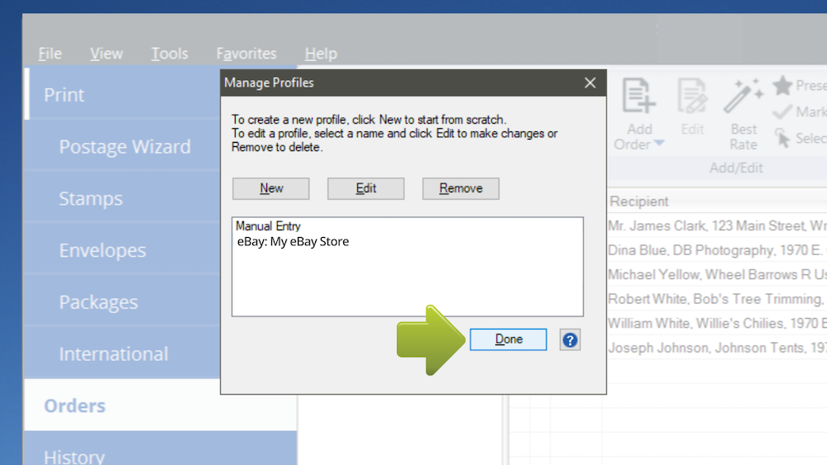Select the eBay: My eBay Store profile
827x465 pixels.
pos(293,242)
